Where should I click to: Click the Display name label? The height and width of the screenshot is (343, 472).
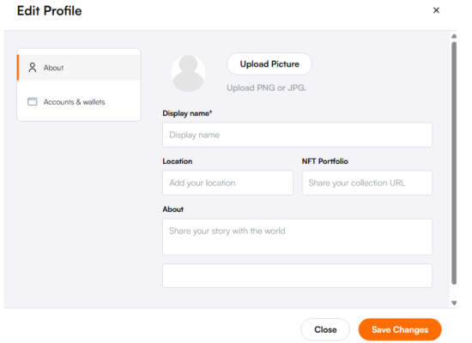click(x=187, y=113)
